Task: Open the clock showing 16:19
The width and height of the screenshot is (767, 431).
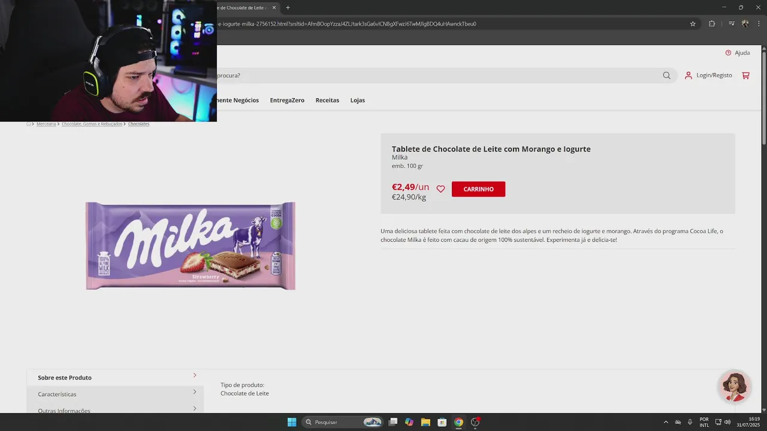Action: (x=748, y=422)
